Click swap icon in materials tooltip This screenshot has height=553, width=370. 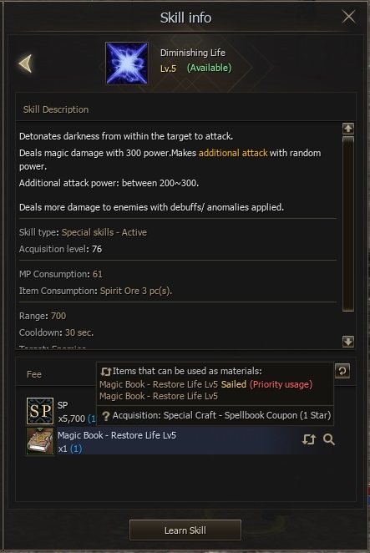click(x=105, y=372)
